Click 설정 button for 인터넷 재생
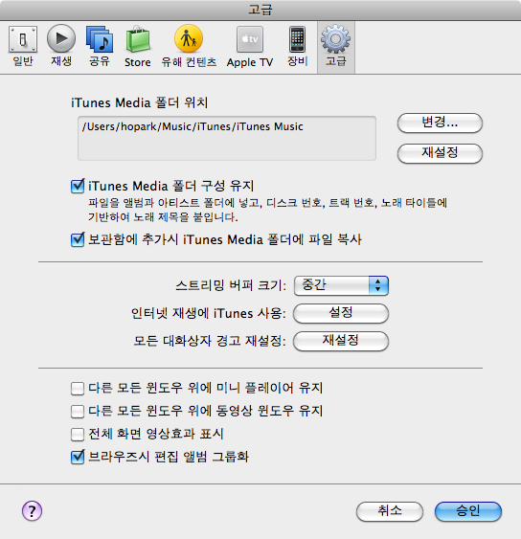 341,313
